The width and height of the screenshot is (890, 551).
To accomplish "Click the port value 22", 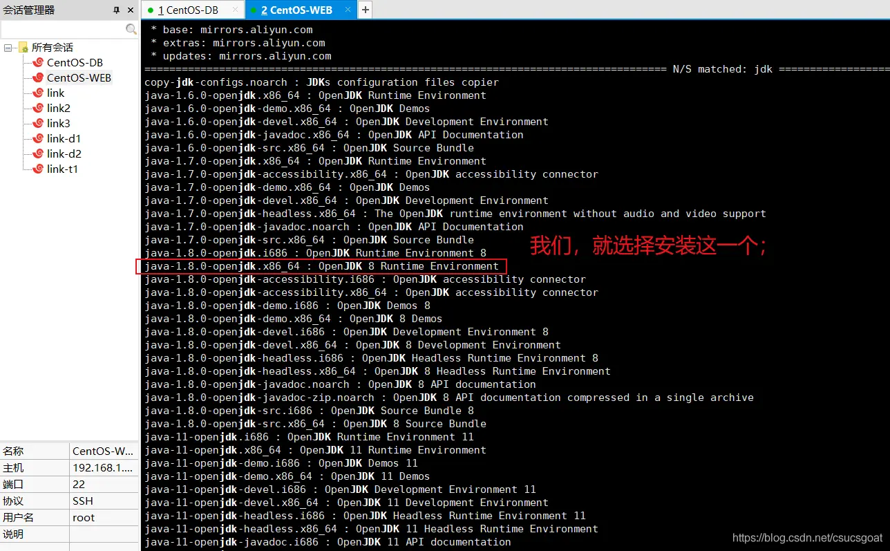I will [x=104, y=485].
